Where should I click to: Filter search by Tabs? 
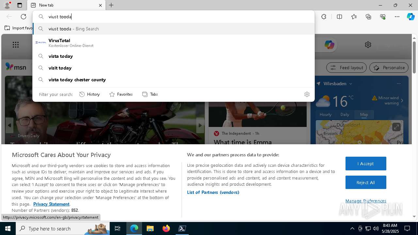click(150, 94)
